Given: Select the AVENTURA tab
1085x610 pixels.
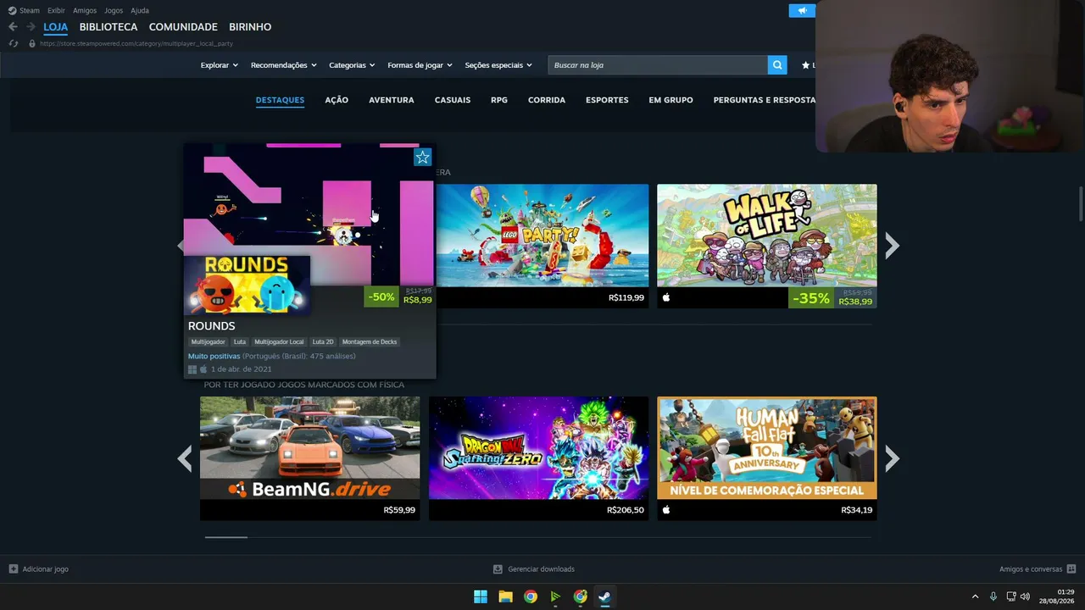Looking at the screenshot, I should (392, 100).
